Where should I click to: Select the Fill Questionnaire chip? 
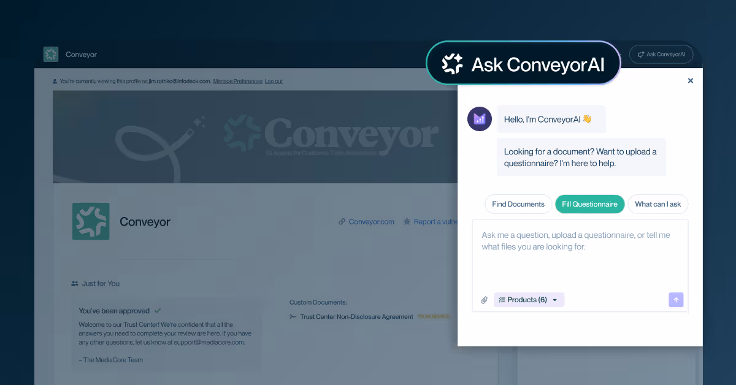point(589,204)
